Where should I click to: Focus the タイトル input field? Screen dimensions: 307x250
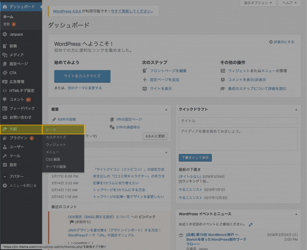[238, 121]
